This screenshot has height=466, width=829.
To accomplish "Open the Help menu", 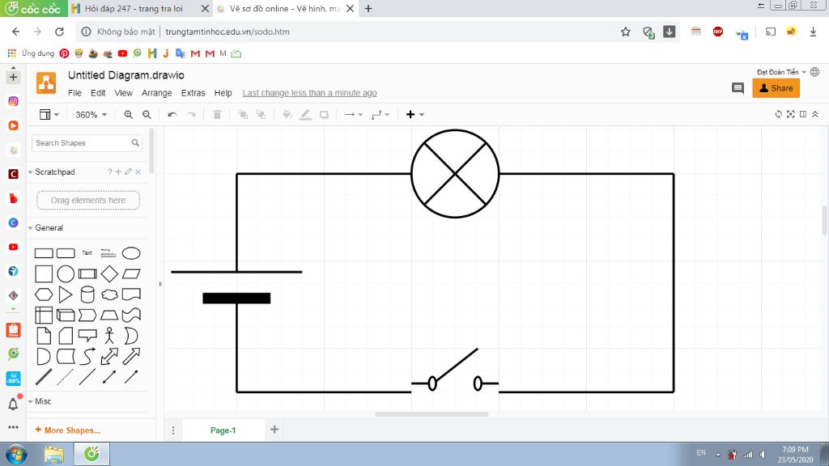I will point(223,93).
